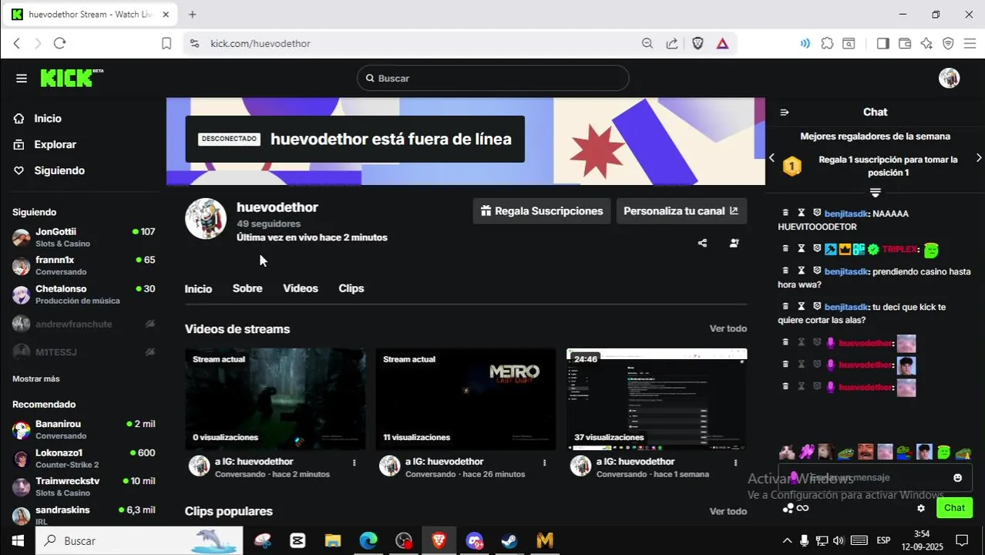Click Brave Rewards triangle icon
The height and width of the screenshot is (555, 985).
722,43
